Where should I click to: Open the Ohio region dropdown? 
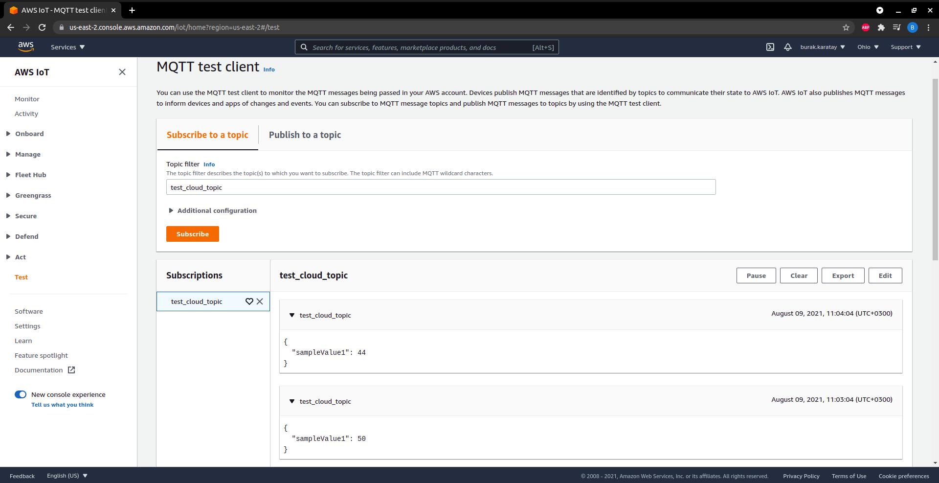click(868, 47)
